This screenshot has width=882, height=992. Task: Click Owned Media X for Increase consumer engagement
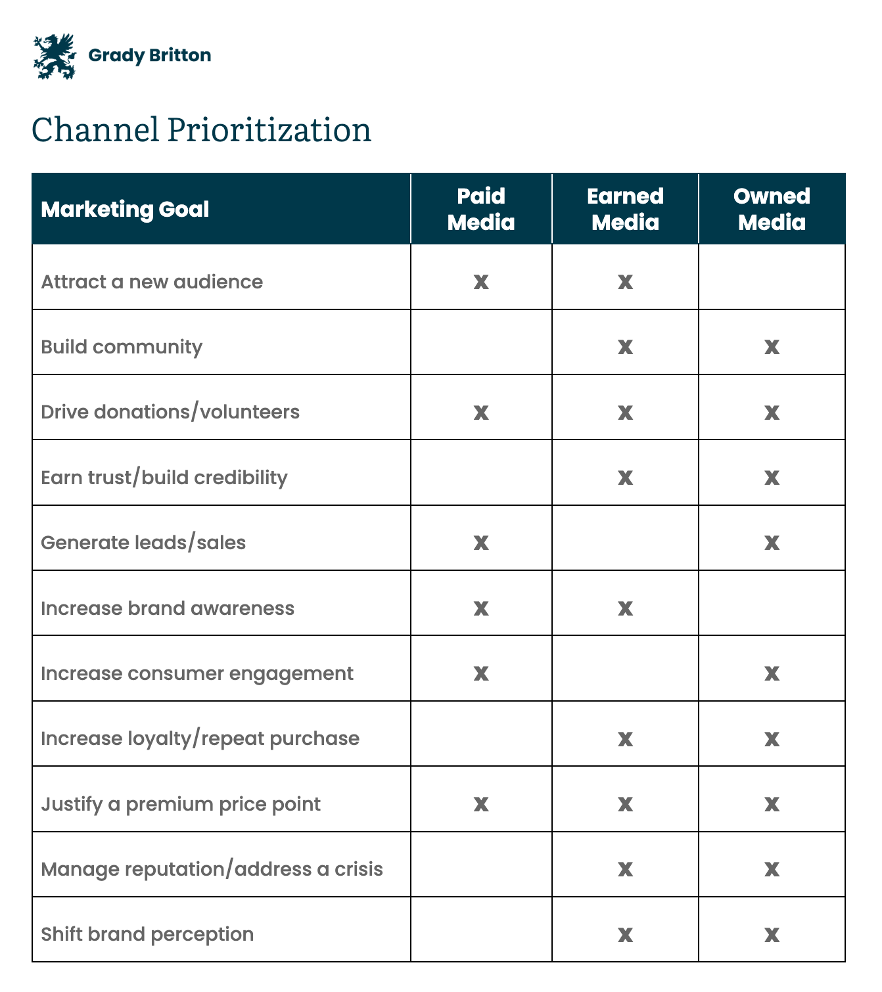coord(772,674)
